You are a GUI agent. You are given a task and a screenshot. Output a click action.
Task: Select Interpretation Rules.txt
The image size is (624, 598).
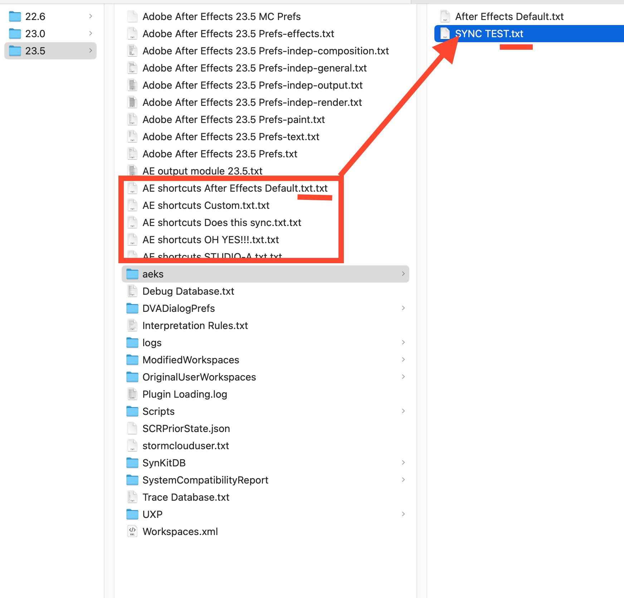coord(195,325)
